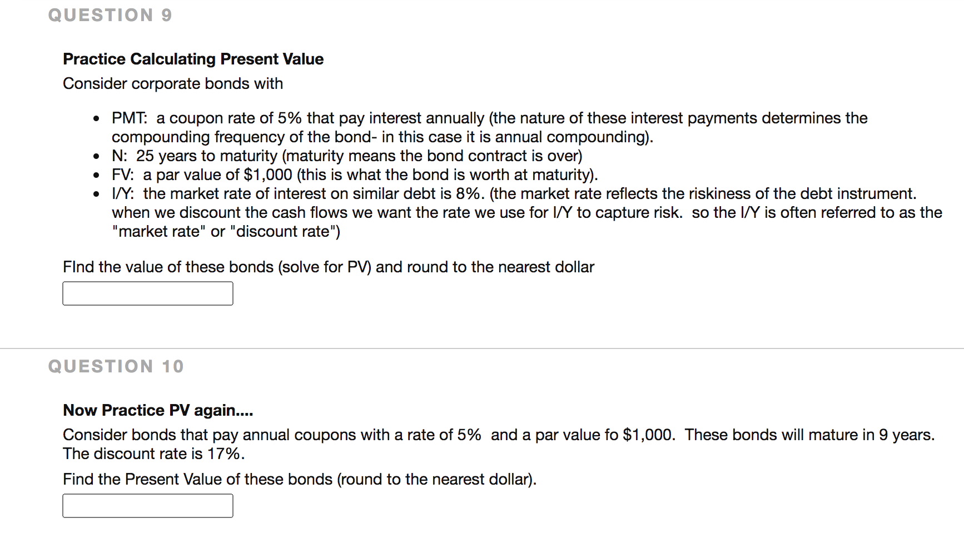Click the QUESTION 9 heading
Viewport: 964px width, 558px height.
tap(110, 15)
